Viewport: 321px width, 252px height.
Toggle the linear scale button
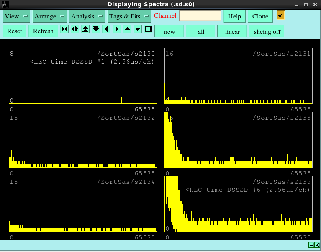pyautogui.click(x=232, y=32)
